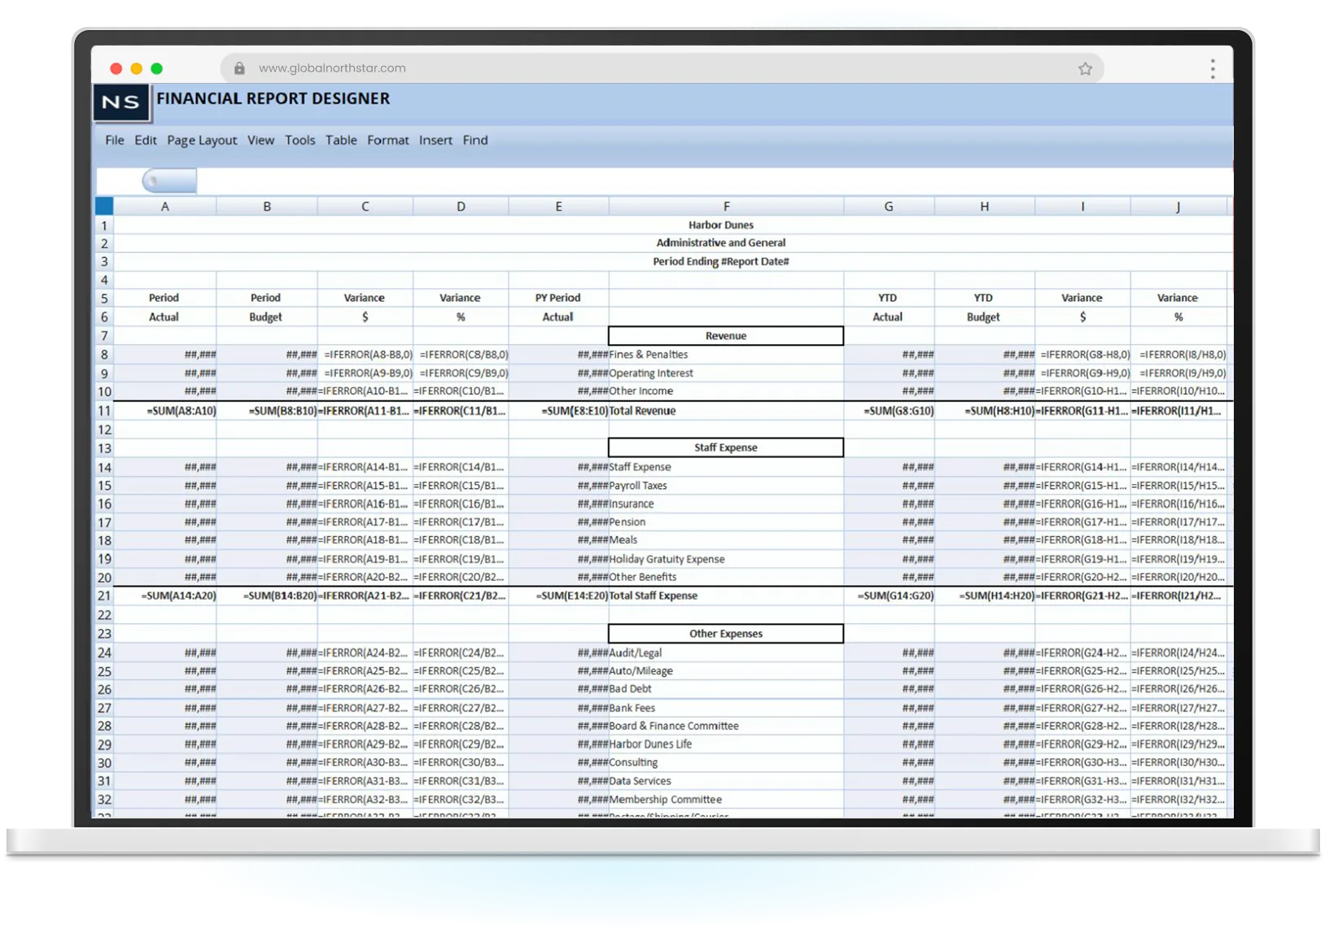Select column header A
Image resolution: width=1338 pixels, height=947 pixels.
[x=165, y=206]
